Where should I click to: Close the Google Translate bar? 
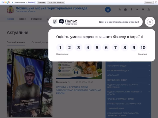(156, 2)
